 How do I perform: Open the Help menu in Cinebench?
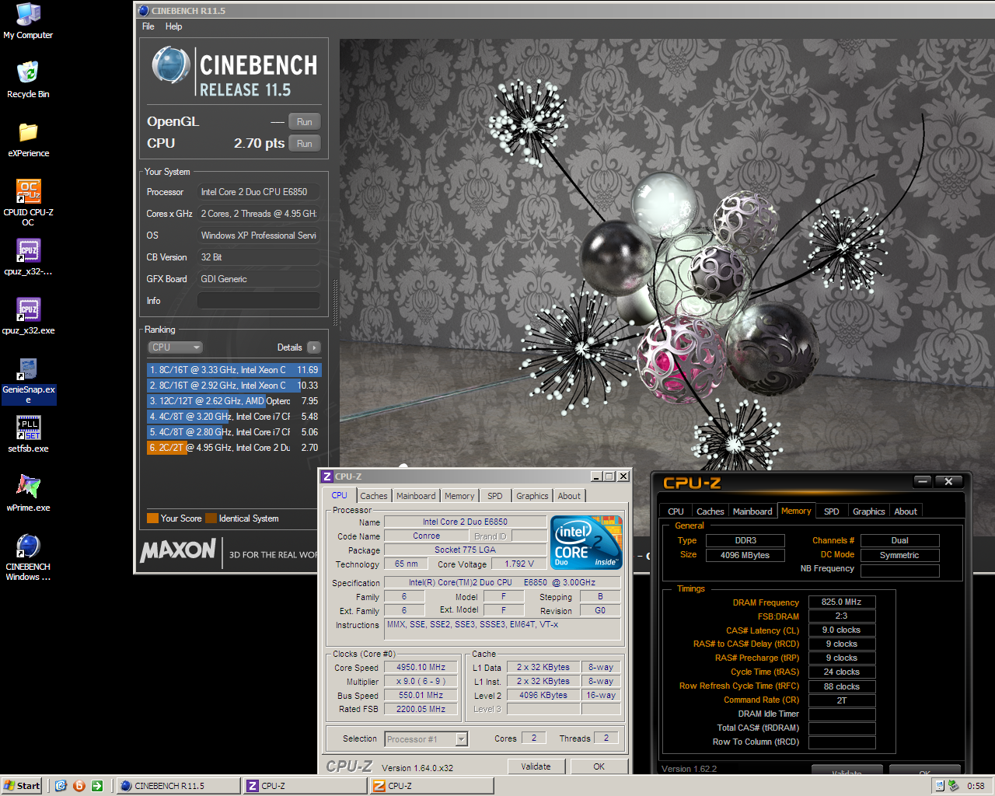coord(173,26)
